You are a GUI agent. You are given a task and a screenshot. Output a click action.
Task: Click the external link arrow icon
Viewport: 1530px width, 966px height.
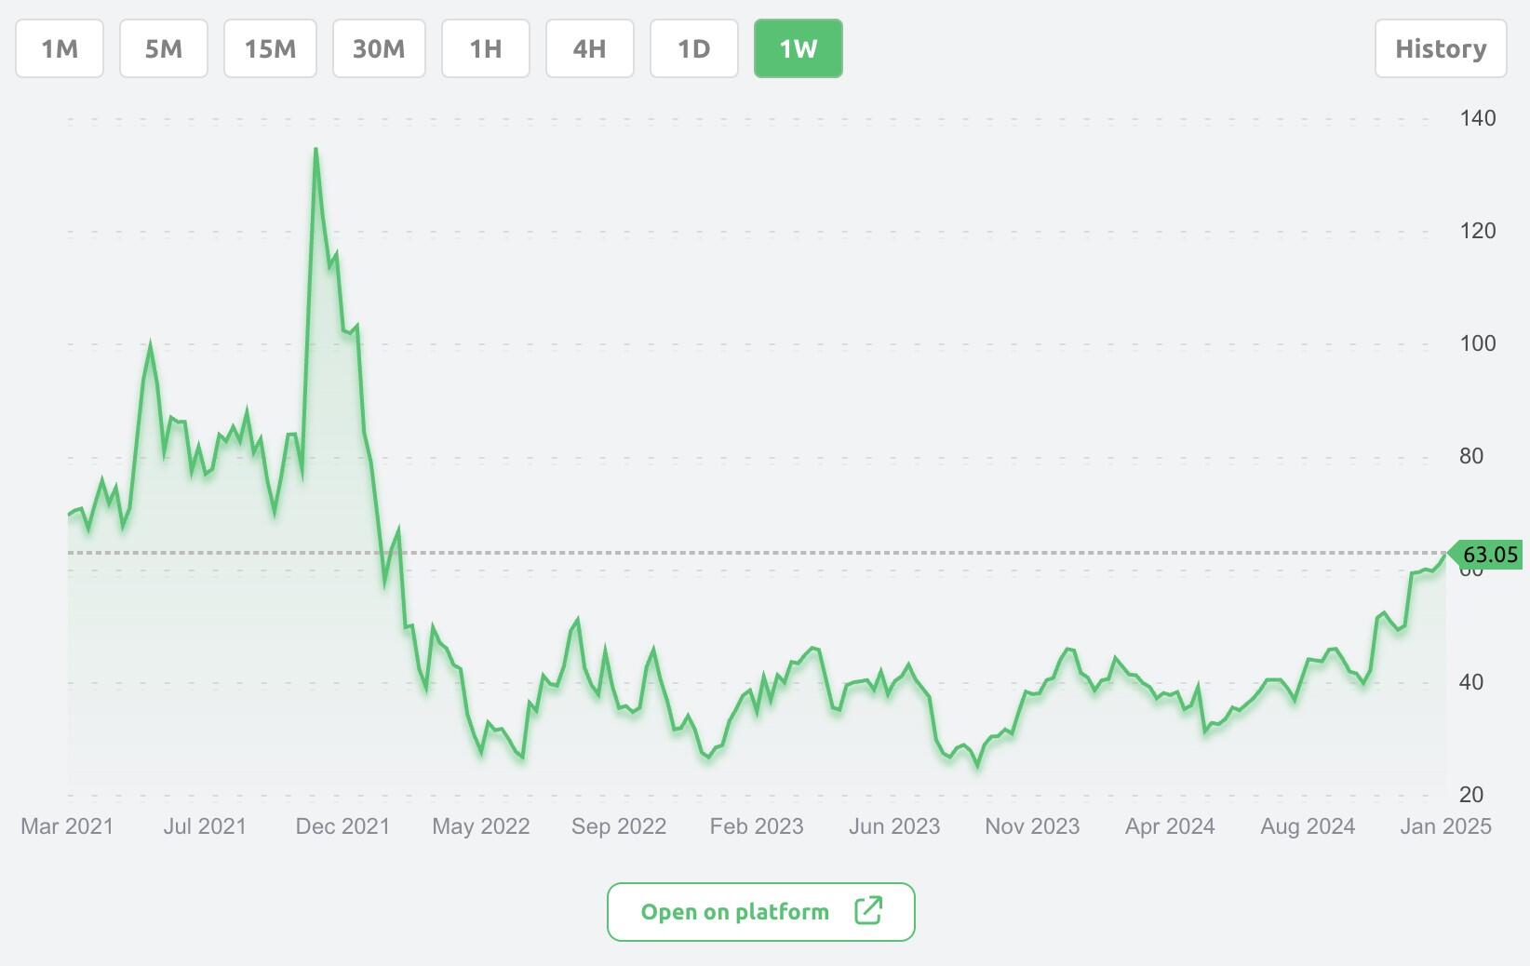coord(868,910)
